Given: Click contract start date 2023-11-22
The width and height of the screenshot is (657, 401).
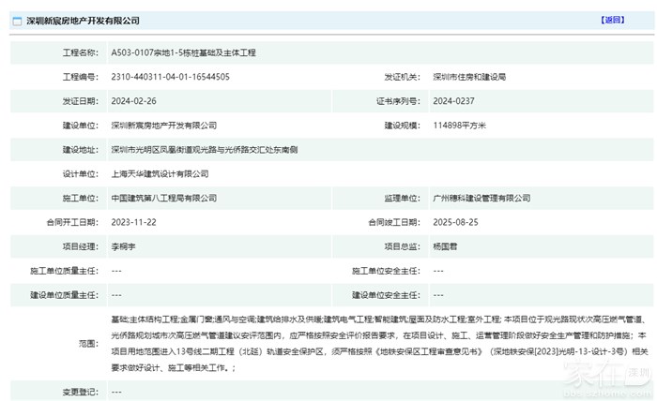Looking at the screenshot, I should point(132,222).
